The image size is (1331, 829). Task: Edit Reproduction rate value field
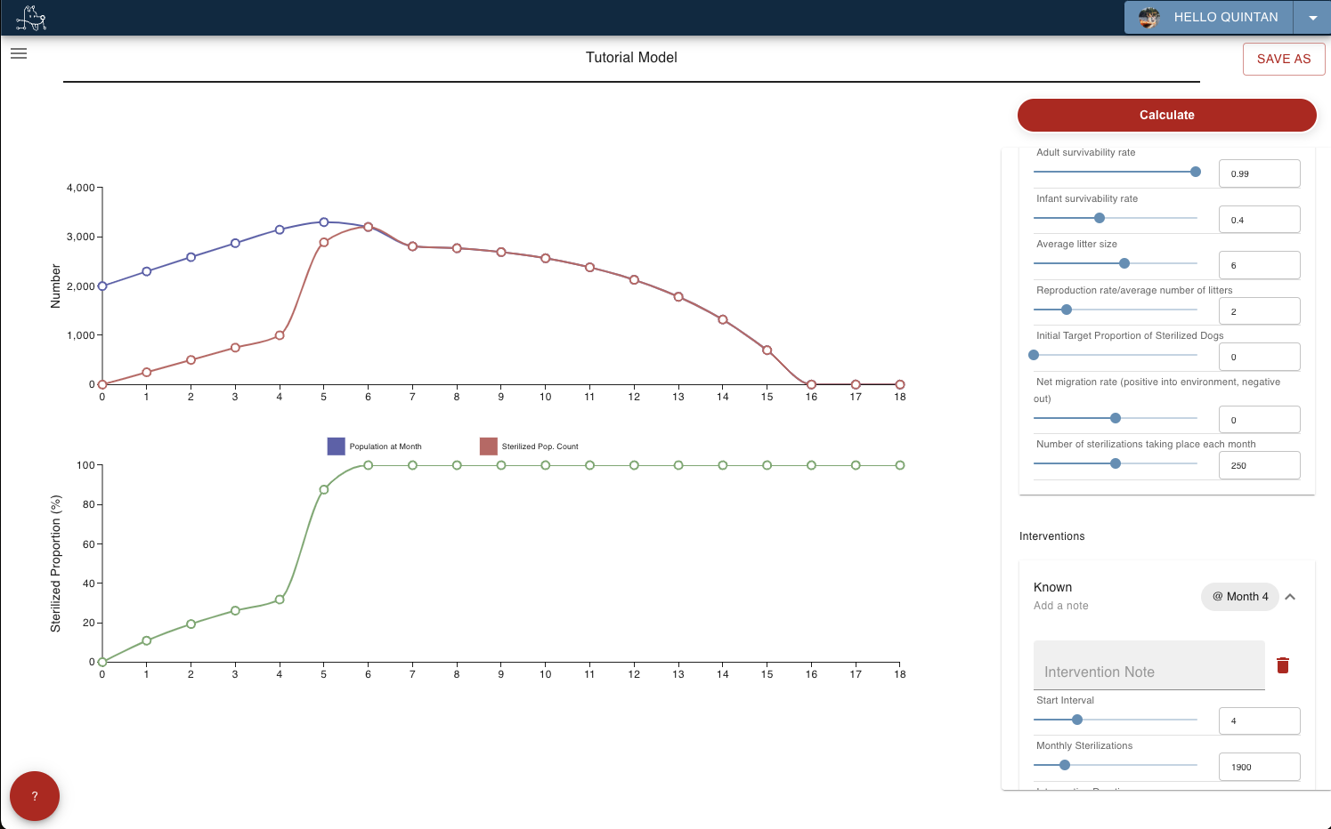click(1259, 311)
